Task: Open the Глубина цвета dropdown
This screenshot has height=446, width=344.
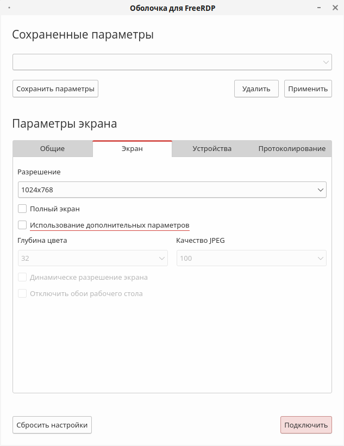Action: (93, 258)
